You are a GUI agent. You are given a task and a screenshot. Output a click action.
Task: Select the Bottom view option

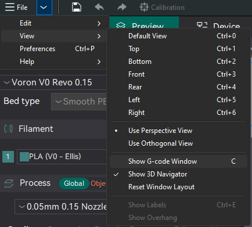click(178, 62)
